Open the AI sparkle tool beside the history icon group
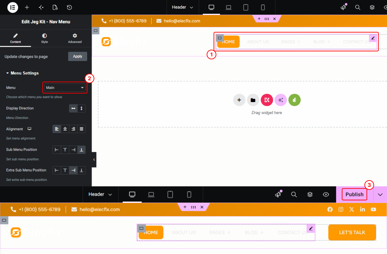The width and height of the screenshot is (387, 254). (x=41, y=8)
